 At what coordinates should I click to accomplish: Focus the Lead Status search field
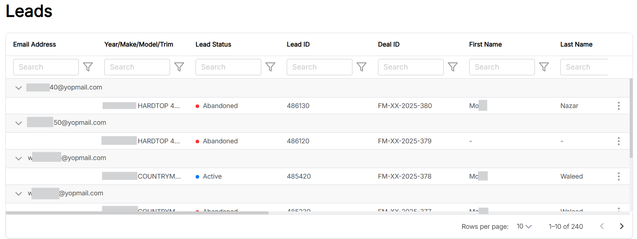(x=228, y=67)
